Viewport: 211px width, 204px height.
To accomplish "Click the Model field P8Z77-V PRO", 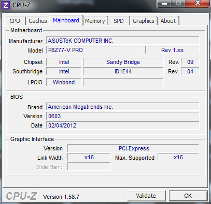I will [95, 50].
